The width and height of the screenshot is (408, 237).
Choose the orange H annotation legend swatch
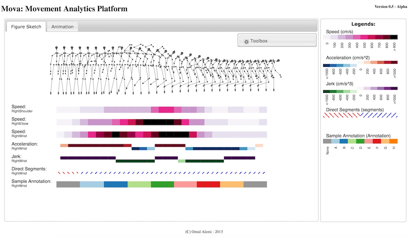pos(393,141)
